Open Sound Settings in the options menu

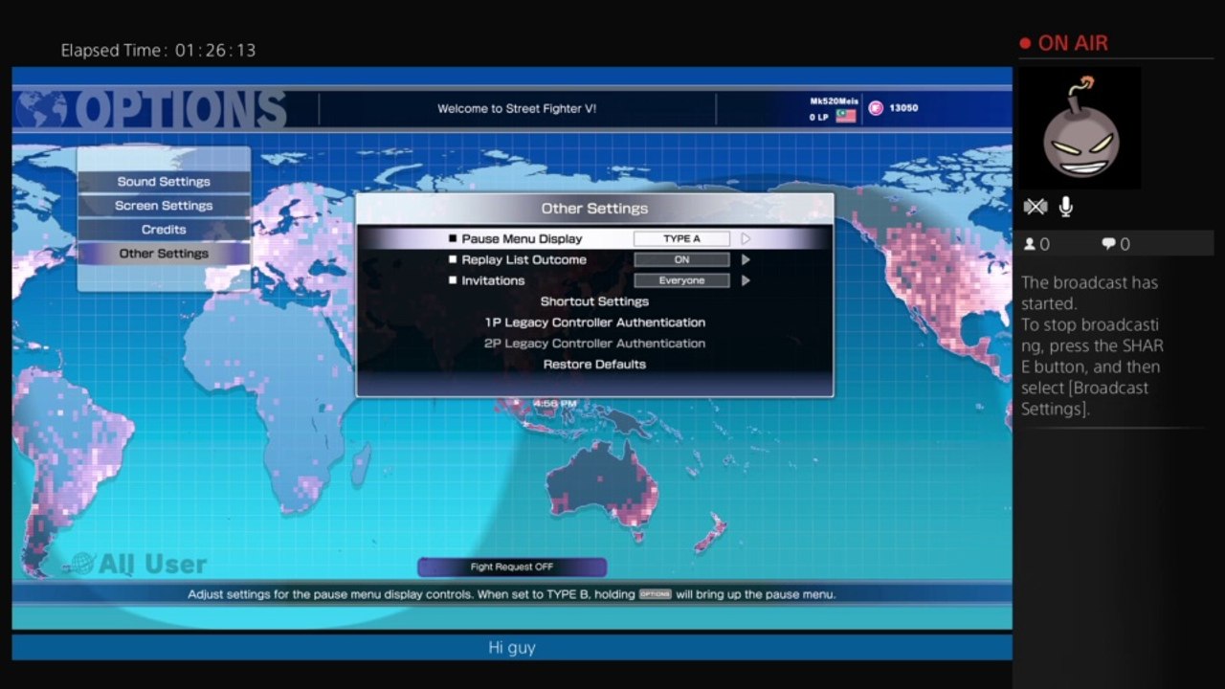164,182
